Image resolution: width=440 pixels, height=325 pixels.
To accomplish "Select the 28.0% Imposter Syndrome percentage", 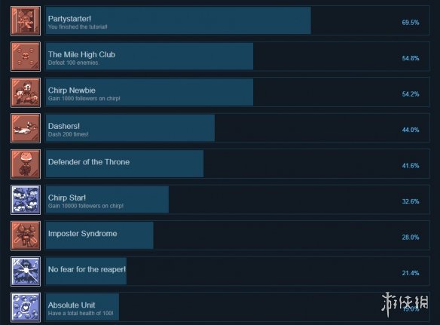I will point(411,238).
